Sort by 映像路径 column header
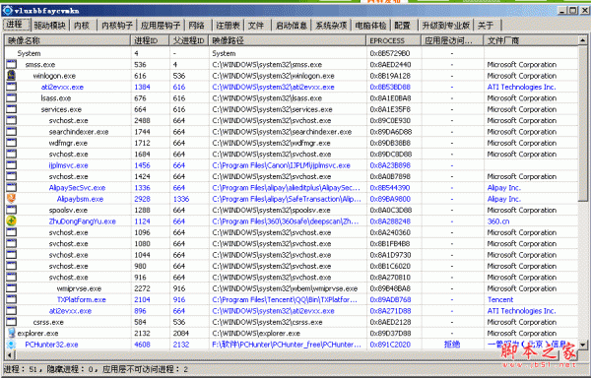 click(287, 40)
